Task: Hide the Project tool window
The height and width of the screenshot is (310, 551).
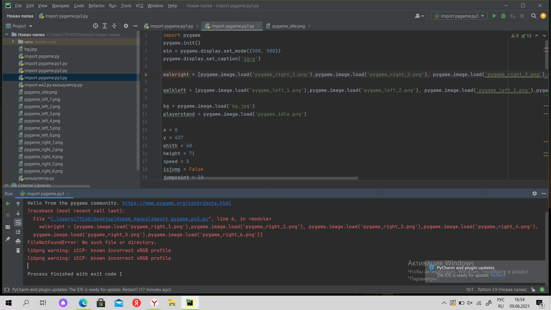Action: pyautogui.click(x=135, y=26)
